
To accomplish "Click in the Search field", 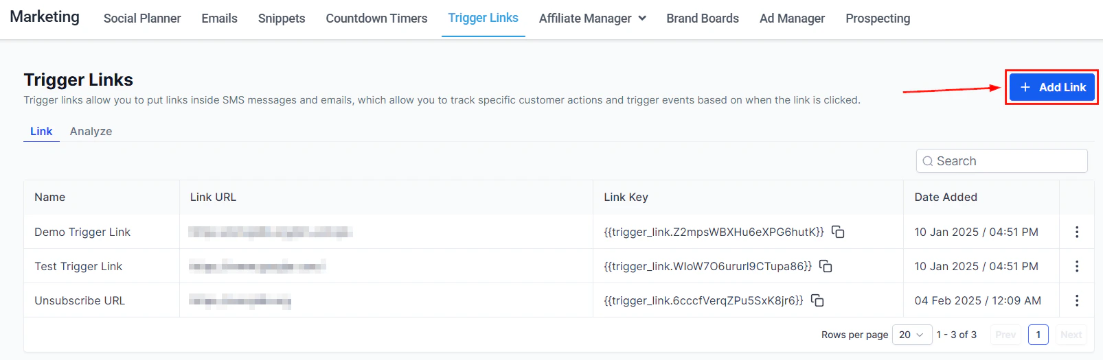I will click(1006, 161).
